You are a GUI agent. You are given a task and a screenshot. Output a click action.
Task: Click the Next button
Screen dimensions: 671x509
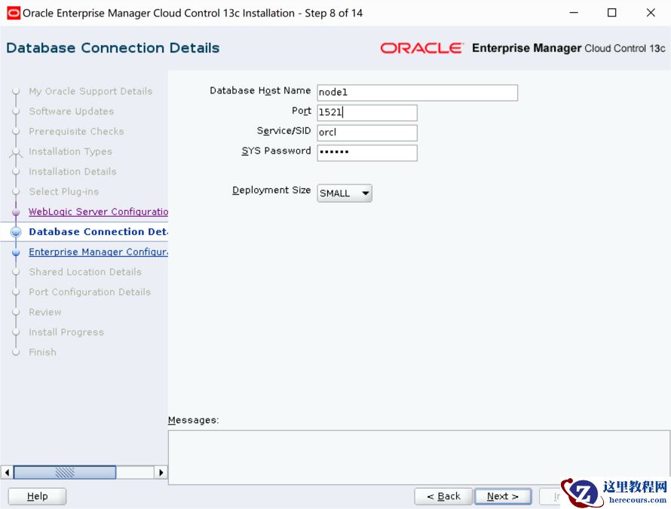point(503,496)
